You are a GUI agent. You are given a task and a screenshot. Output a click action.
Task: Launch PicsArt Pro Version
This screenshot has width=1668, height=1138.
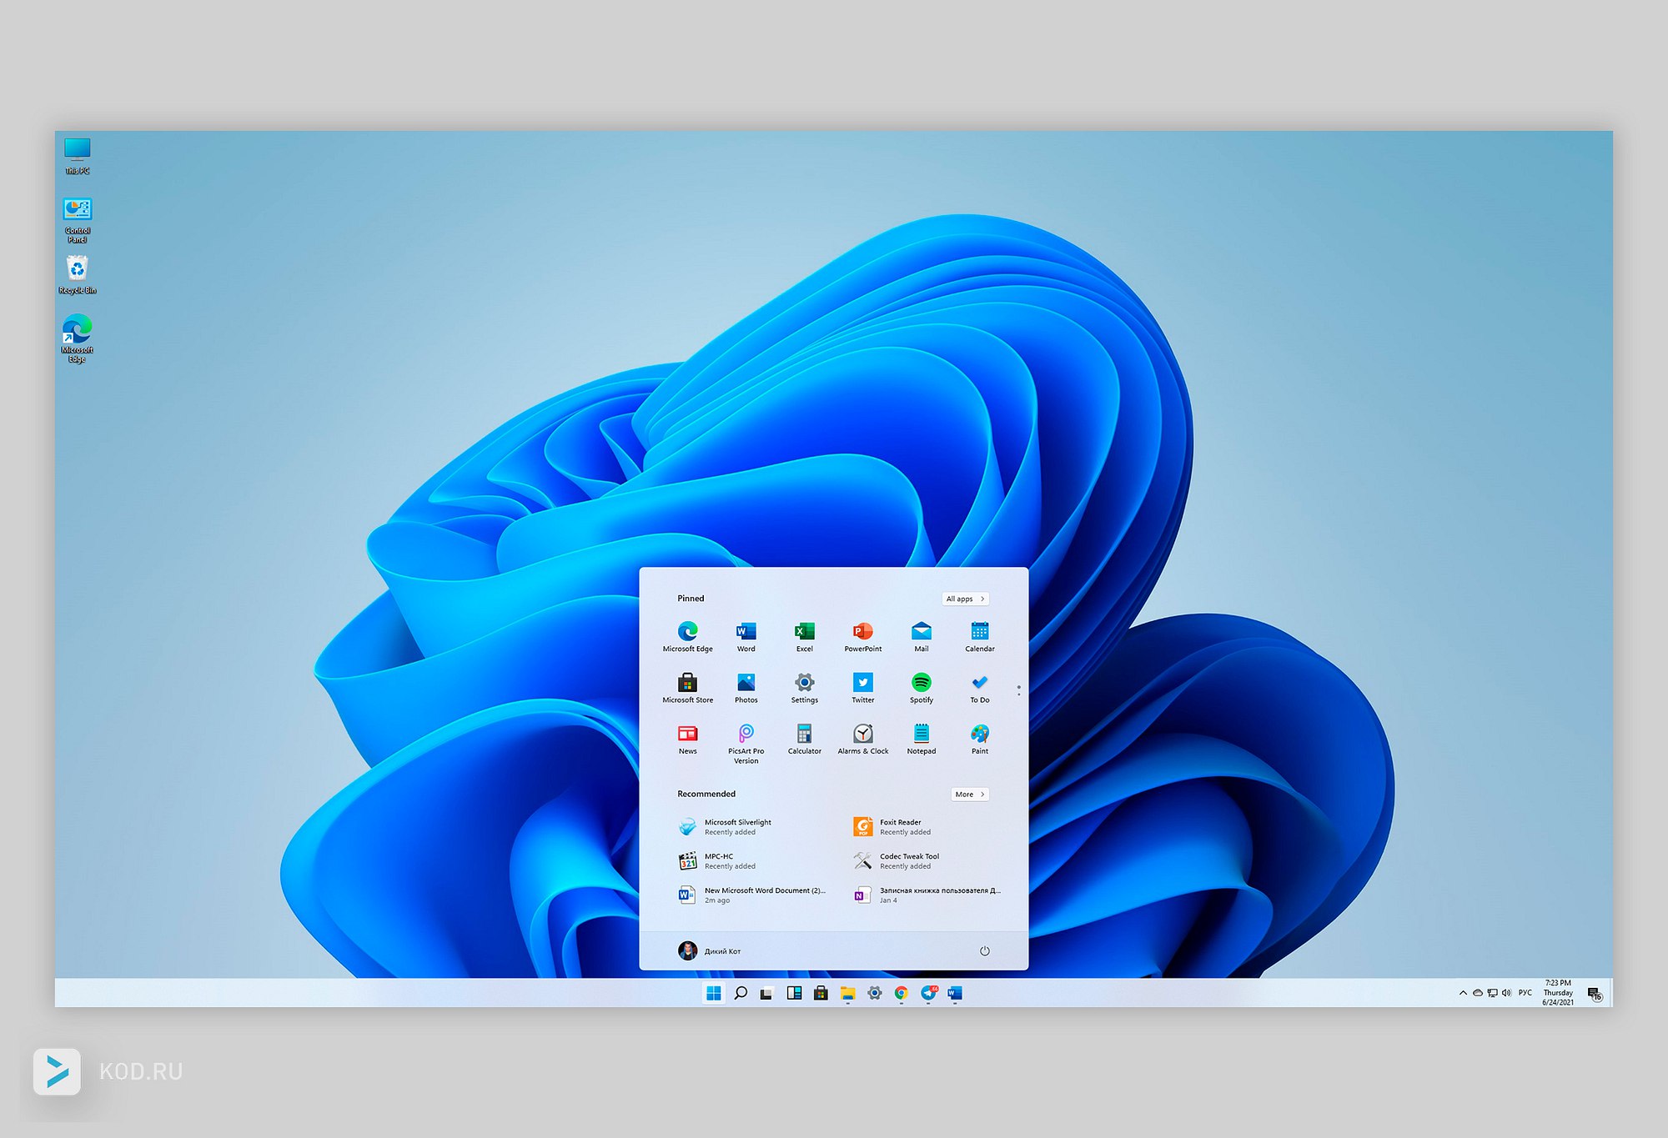pos(746,744)
